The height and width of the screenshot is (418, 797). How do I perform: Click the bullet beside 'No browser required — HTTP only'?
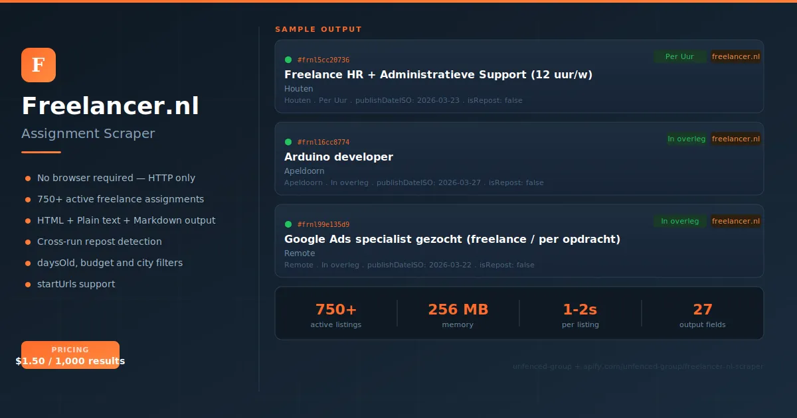pos(28,178)
